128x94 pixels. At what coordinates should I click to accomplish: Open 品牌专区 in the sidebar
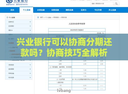[11, 22]
